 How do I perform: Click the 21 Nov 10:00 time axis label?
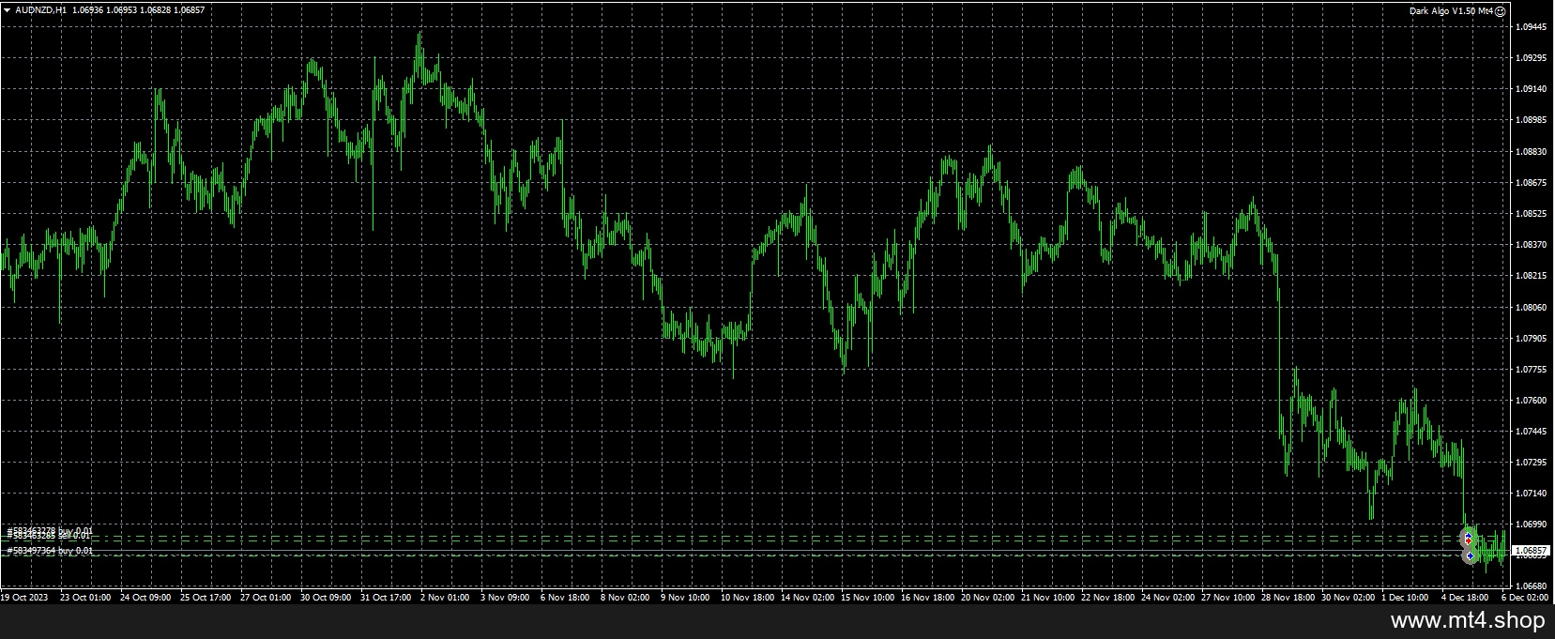click(x=1047, y=597)
